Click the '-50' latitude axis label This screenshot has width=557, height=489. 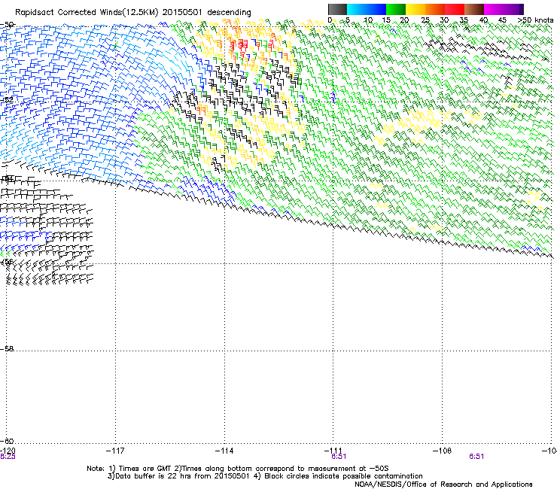(7, 25)
